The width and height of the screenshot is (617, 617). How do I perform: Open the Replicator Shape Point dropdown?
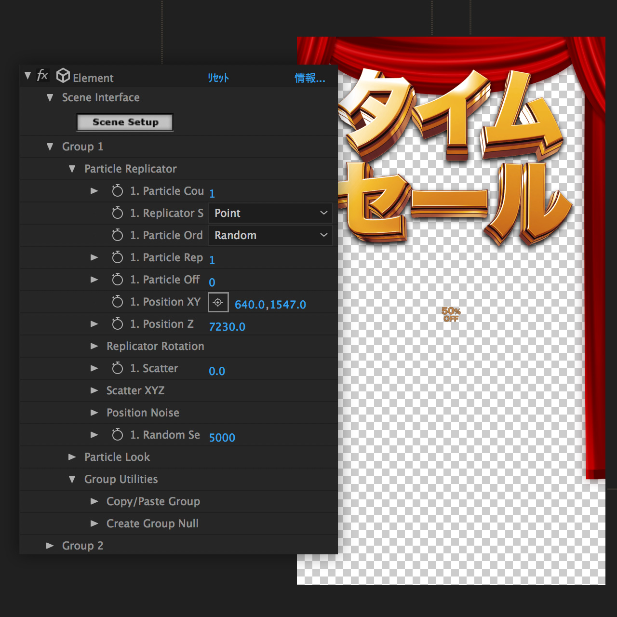(270, 213)
